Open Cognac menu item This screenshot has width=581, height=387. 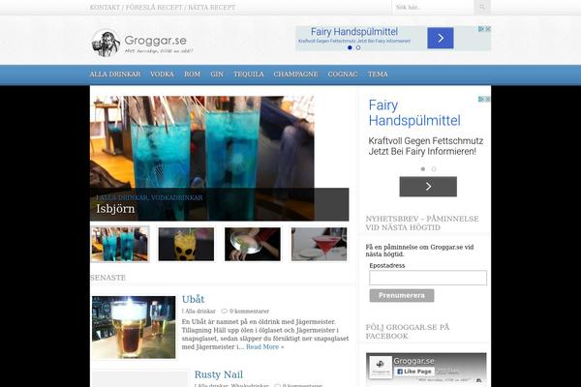tap(343, 74)
